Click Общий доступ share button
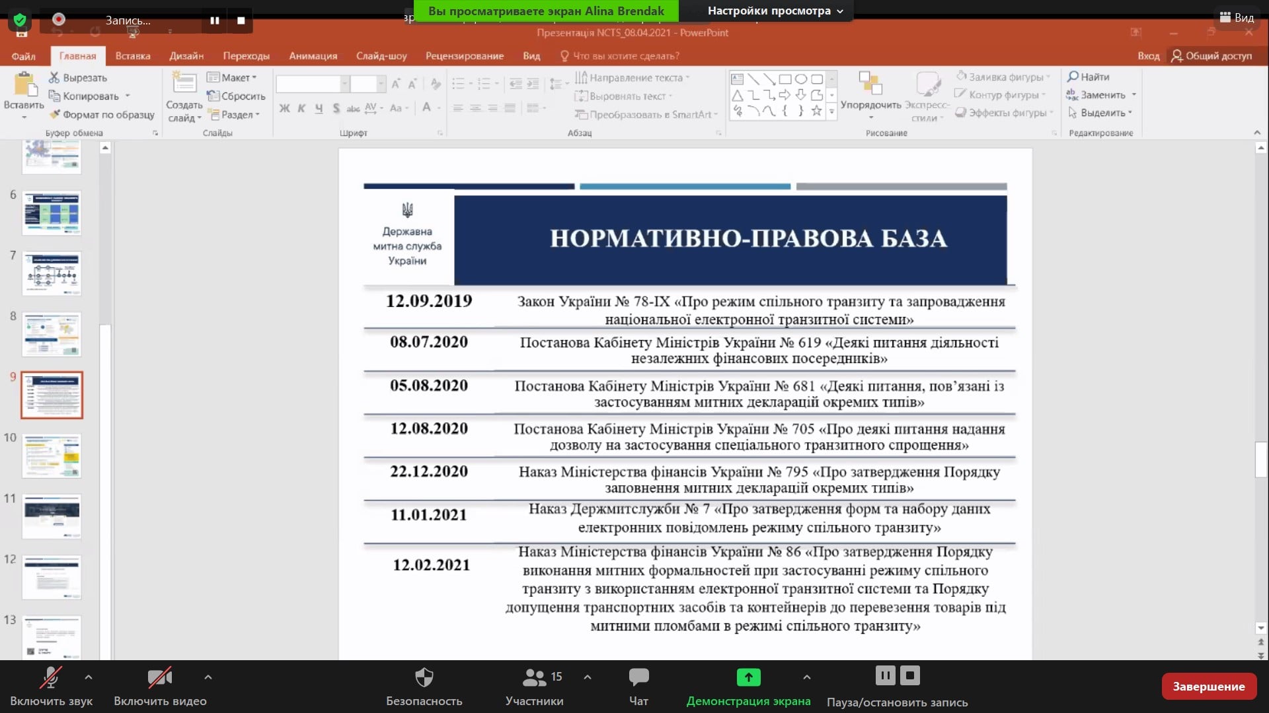Screen dimensions: 1269x713 [1211, 56]
